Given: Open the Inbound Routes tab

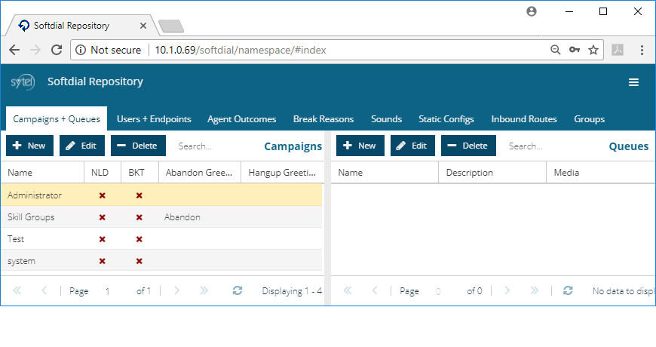Looking at the screenshot, I should pos(524,119).
